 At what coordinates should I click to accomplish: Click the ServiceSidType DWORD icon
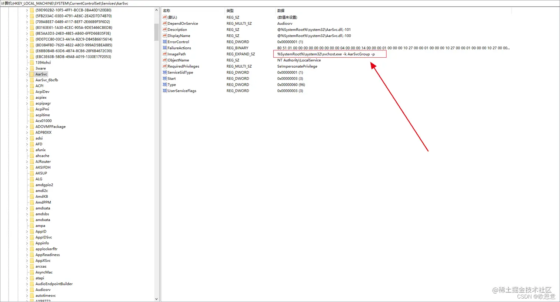coord(165,72)
